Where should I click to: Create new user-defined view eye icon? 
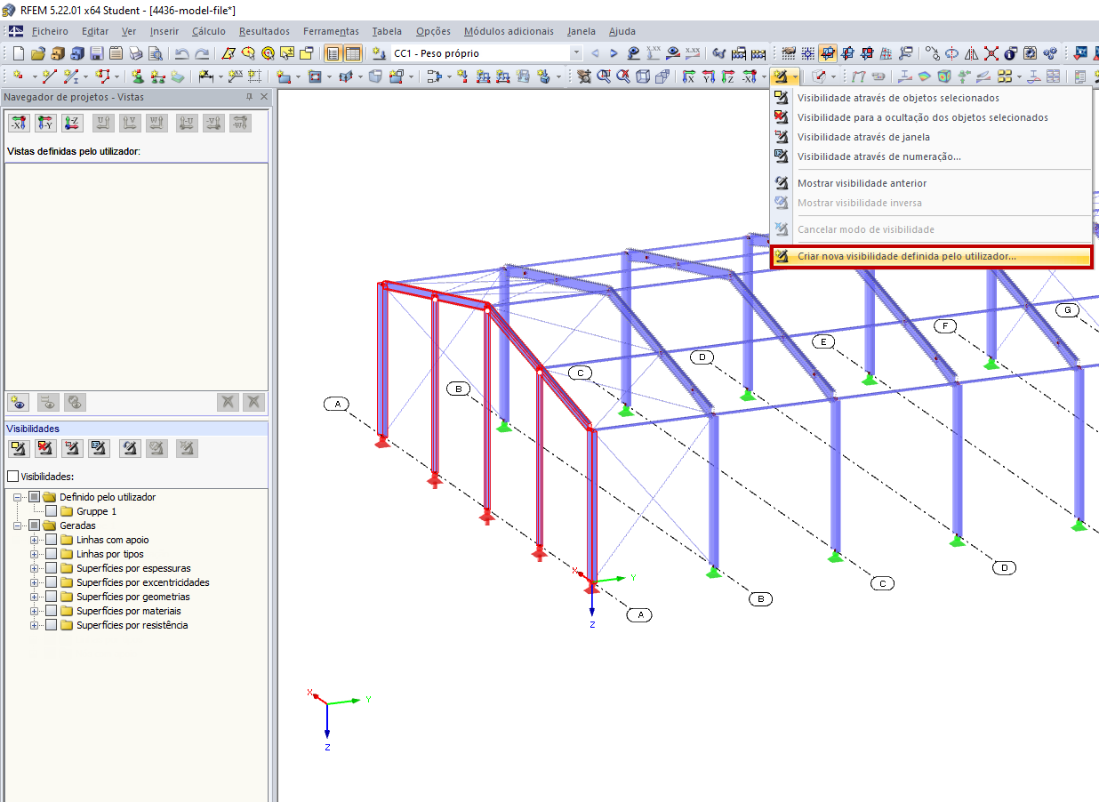tap(18, 402)
